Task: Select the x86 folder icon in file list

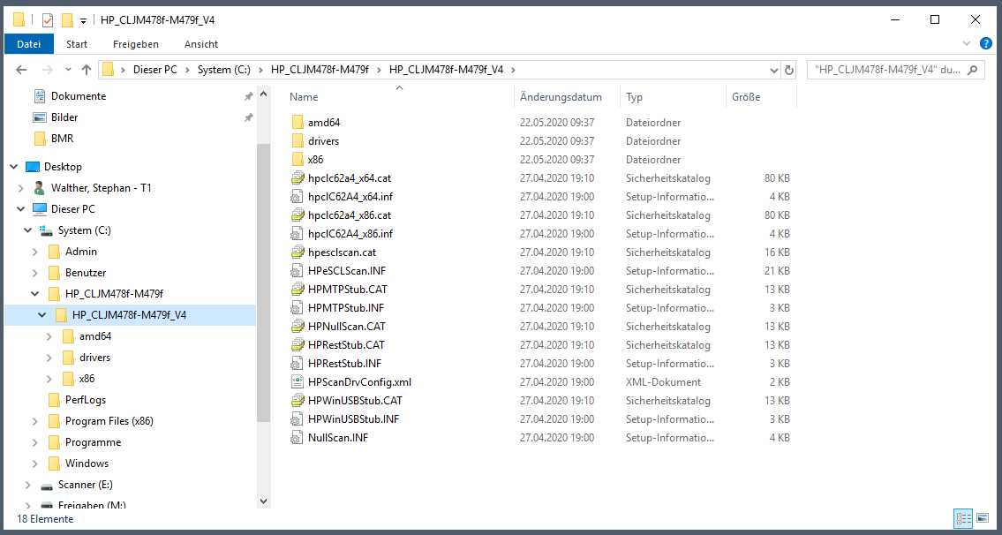Action: point(298,159)
